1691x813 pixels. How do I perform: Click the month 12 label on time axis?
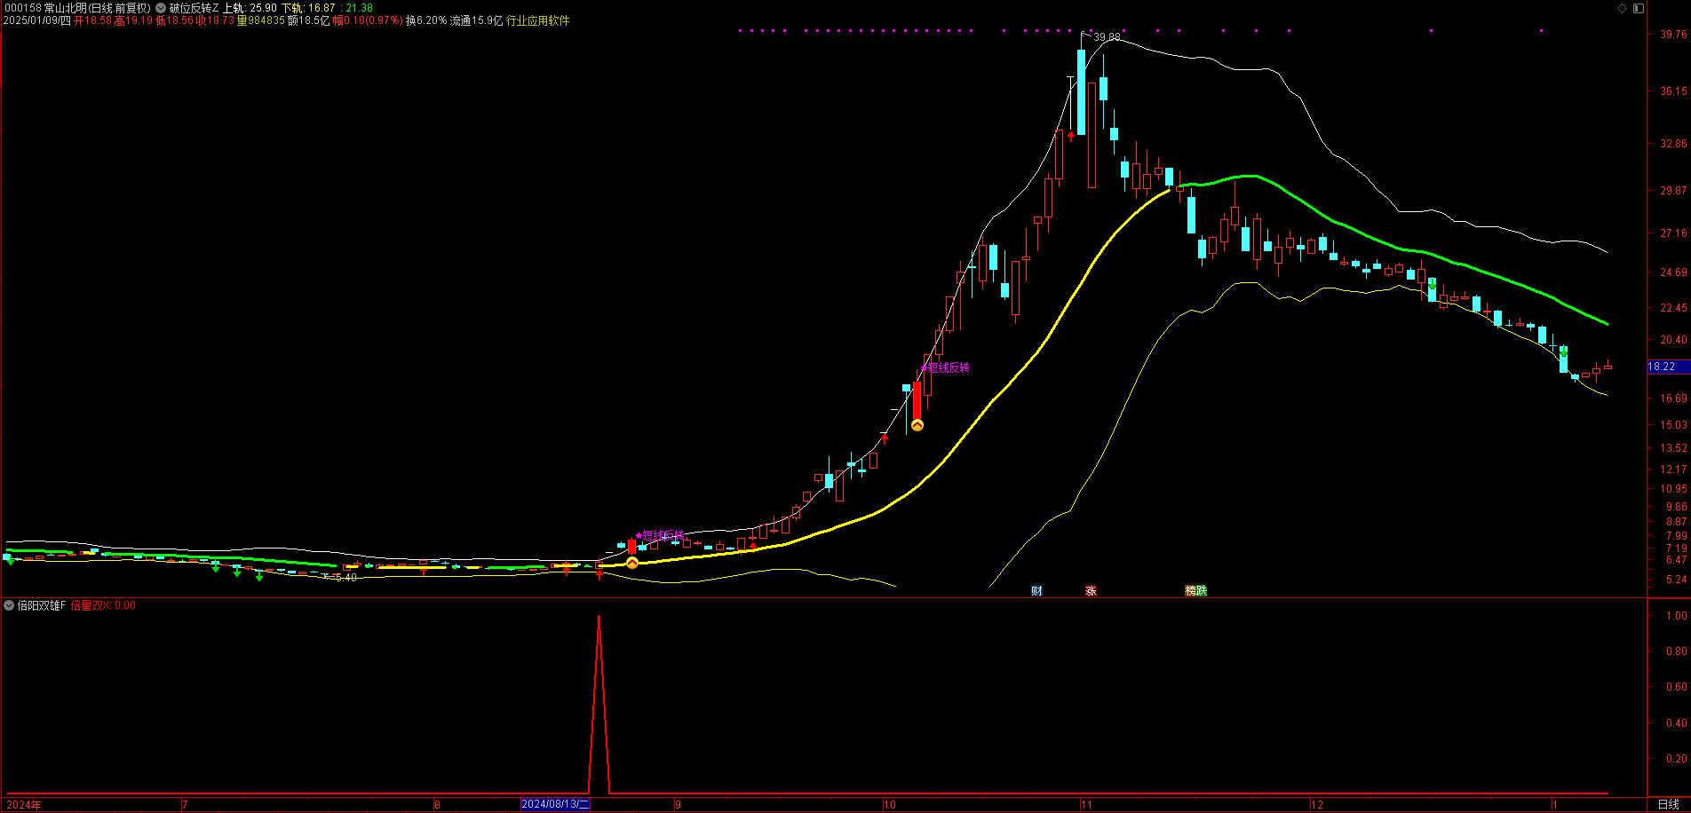coord(1317,805)
